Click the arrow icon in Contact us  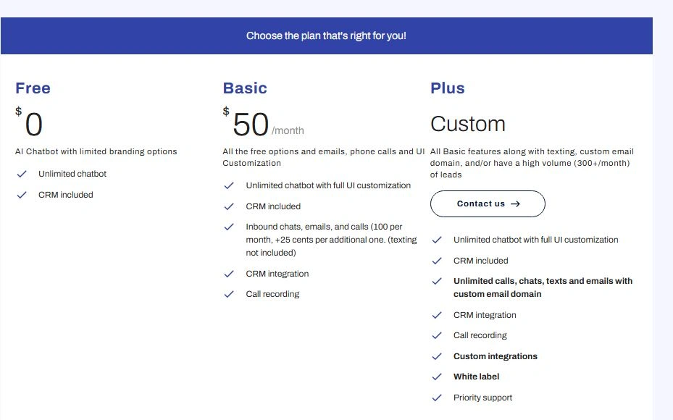(x=516, y=204)
